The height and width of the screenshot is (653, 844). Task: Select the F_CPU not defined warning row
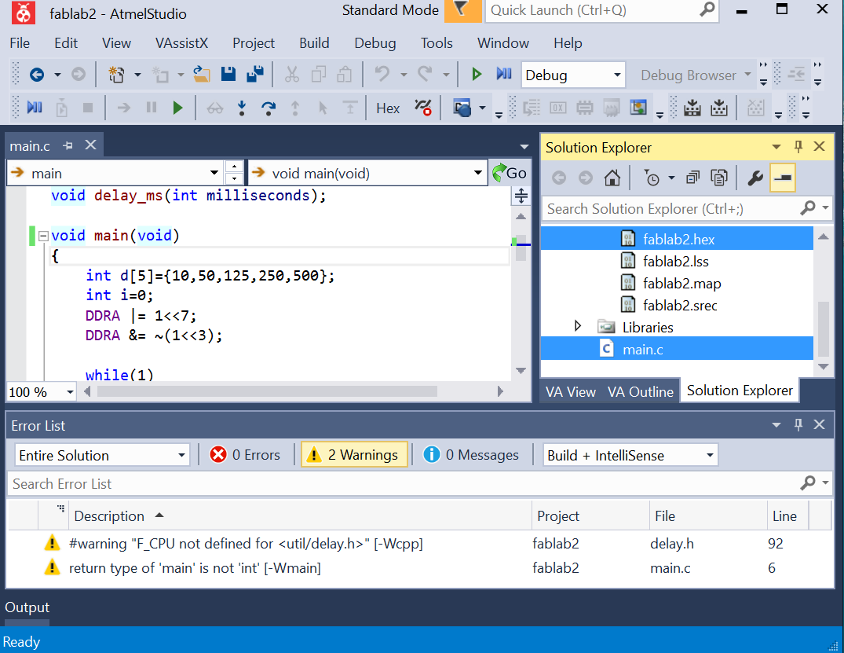coord(420,543)
